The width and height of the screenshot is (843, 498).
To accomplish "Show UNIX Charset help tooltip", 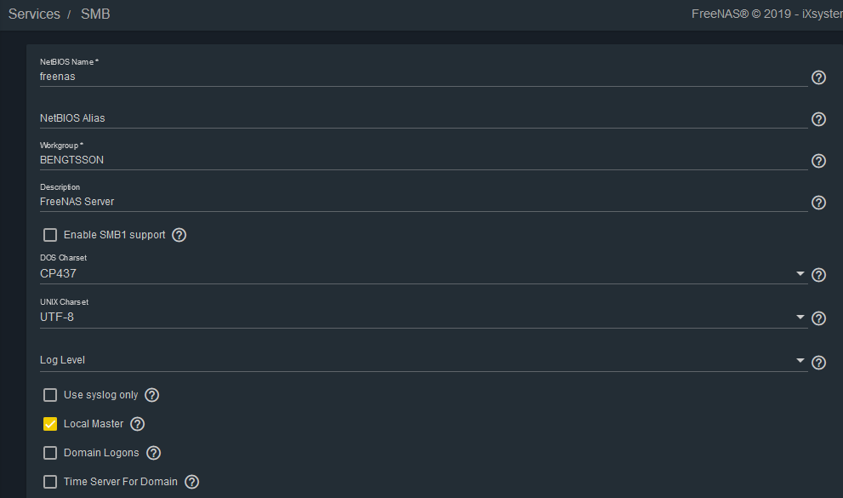I will [x=818, y=318].
